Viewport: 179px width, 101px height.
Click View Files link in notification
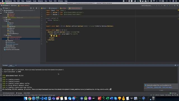click(150, 87)
